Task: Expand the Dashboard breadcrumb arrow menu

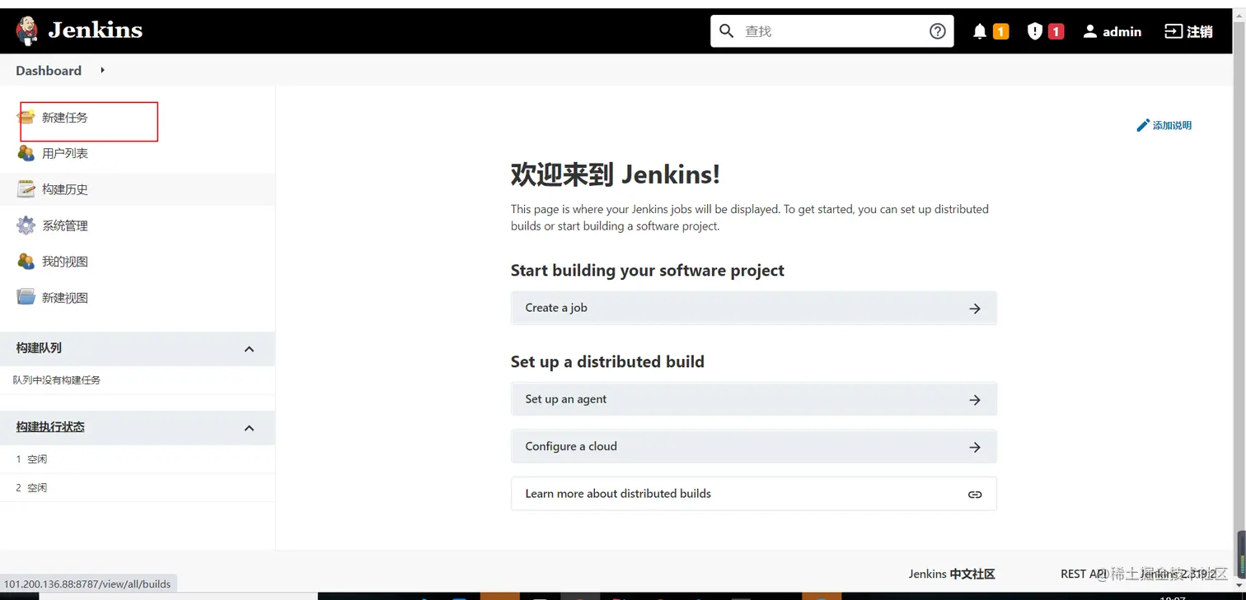Action: 102,70
